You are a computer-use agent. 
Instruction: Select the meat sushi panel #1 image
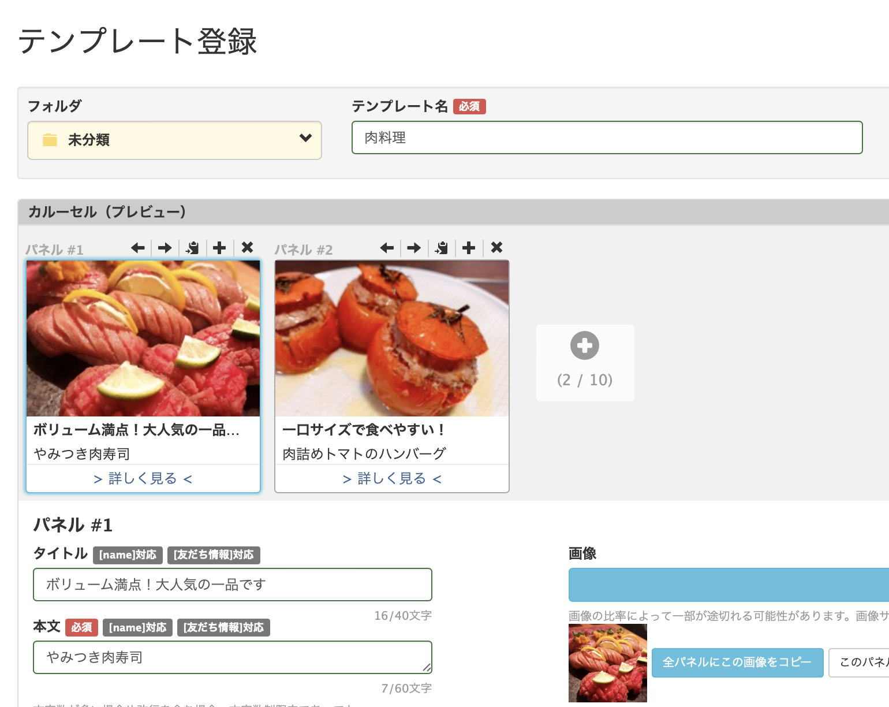click(x=143, y=338)
